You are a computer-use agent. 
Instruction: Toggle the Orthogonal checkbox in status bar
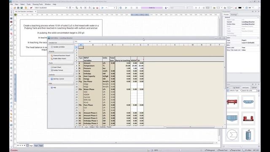coord(210,150)
